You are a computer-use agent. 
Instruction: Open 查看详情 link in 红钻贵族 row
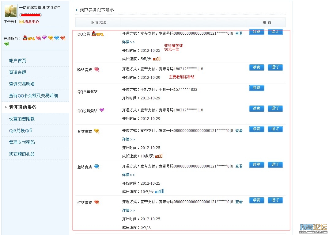click(x=239, y=202)
